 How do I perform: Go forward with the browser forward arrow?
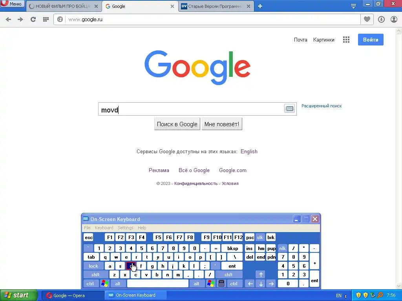20,20
